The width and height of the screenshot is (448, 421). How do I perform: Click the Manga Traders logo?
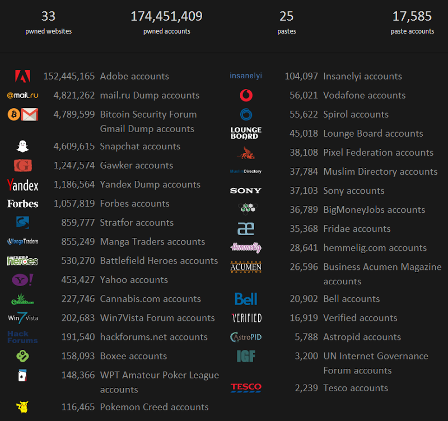(x=22, y=242)
